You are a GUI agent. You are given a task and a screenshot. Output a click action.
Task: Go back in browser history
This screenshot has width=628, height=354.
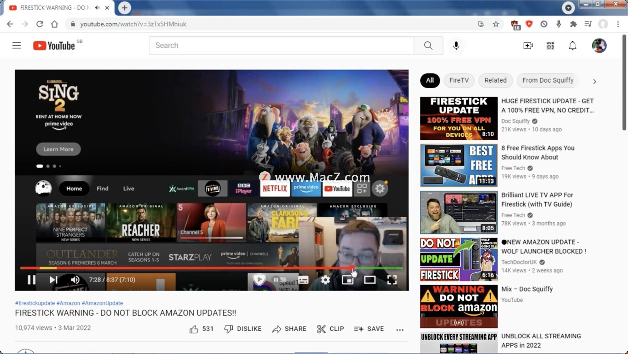coord(10,24)
